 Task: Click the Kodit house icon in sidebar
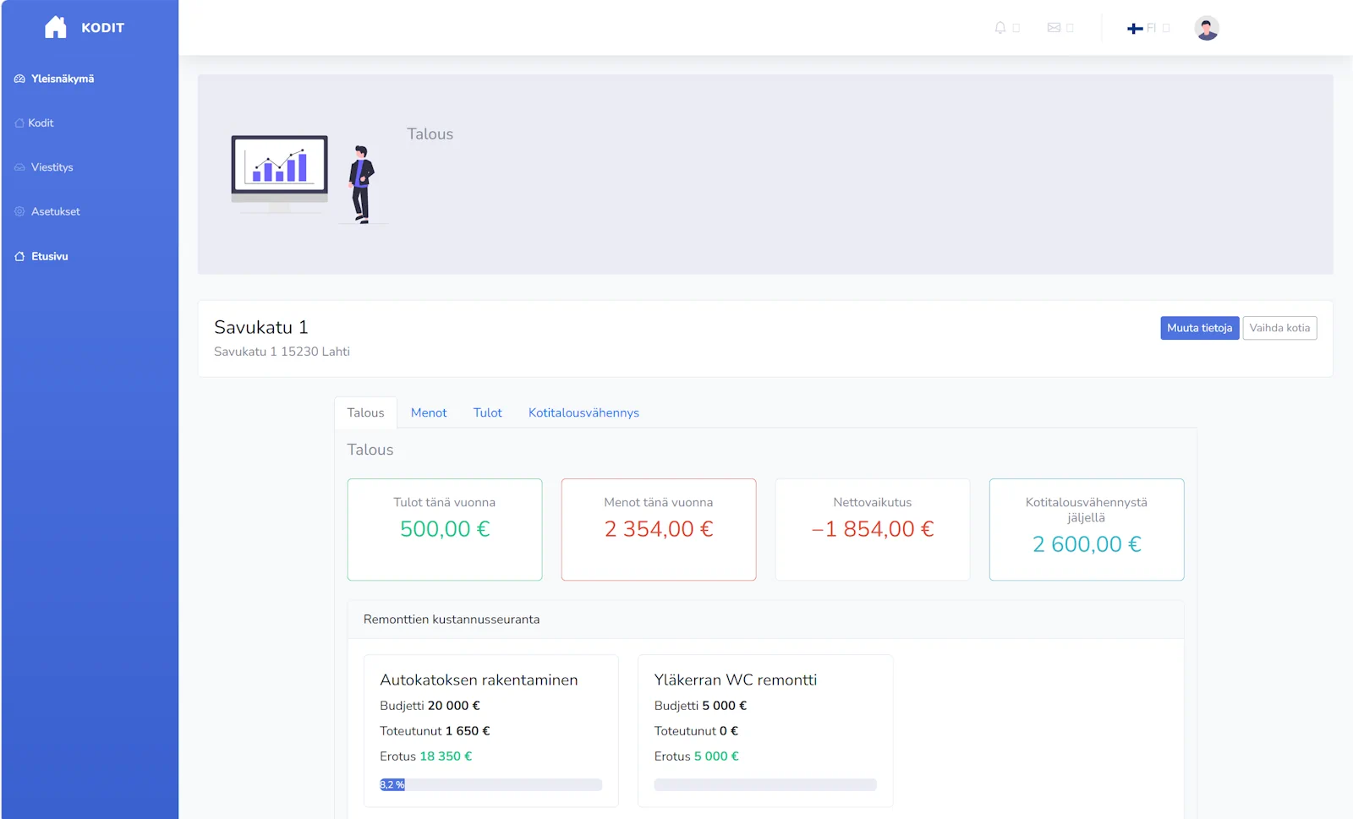pos(19,123)
